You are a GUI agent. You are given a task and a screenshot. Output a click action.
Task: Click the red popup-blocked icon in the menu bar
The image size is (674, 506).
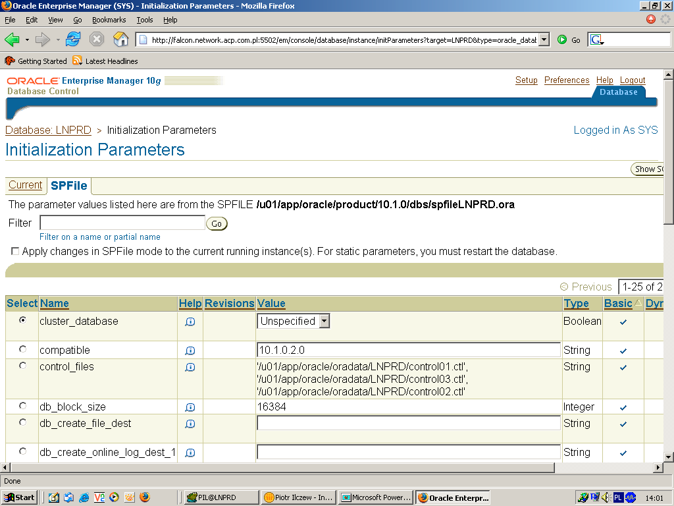click(651, 19)
